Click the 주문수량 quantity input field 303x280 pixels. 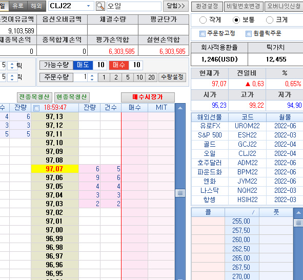click(x=80, y=77)
